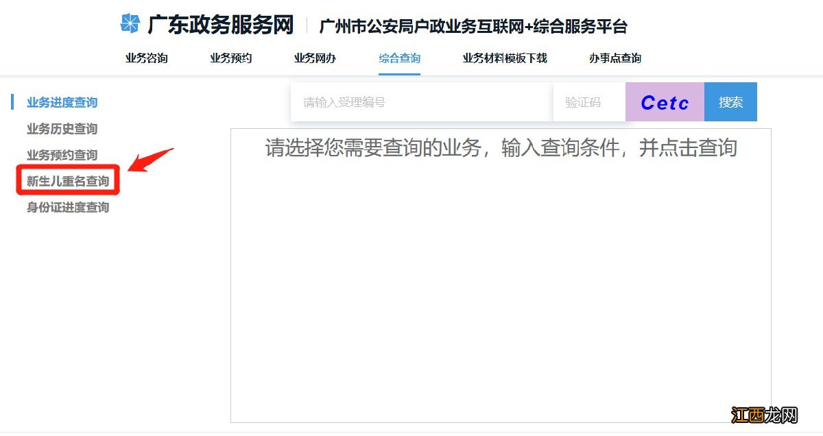Viewport: 823px width, 436px height.
Task: Click the query results prompt area
Action: tap(501, 149)
